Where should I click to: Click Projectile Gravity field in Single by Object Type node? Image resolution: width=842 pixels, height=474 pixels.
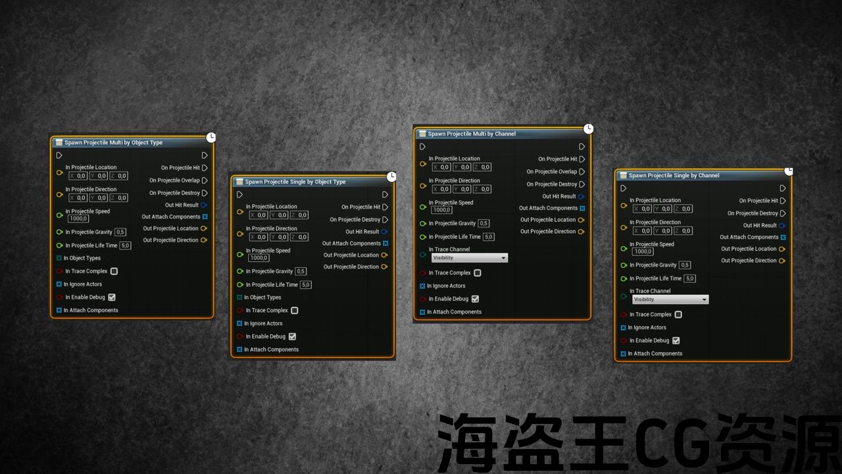pos(301,271)
